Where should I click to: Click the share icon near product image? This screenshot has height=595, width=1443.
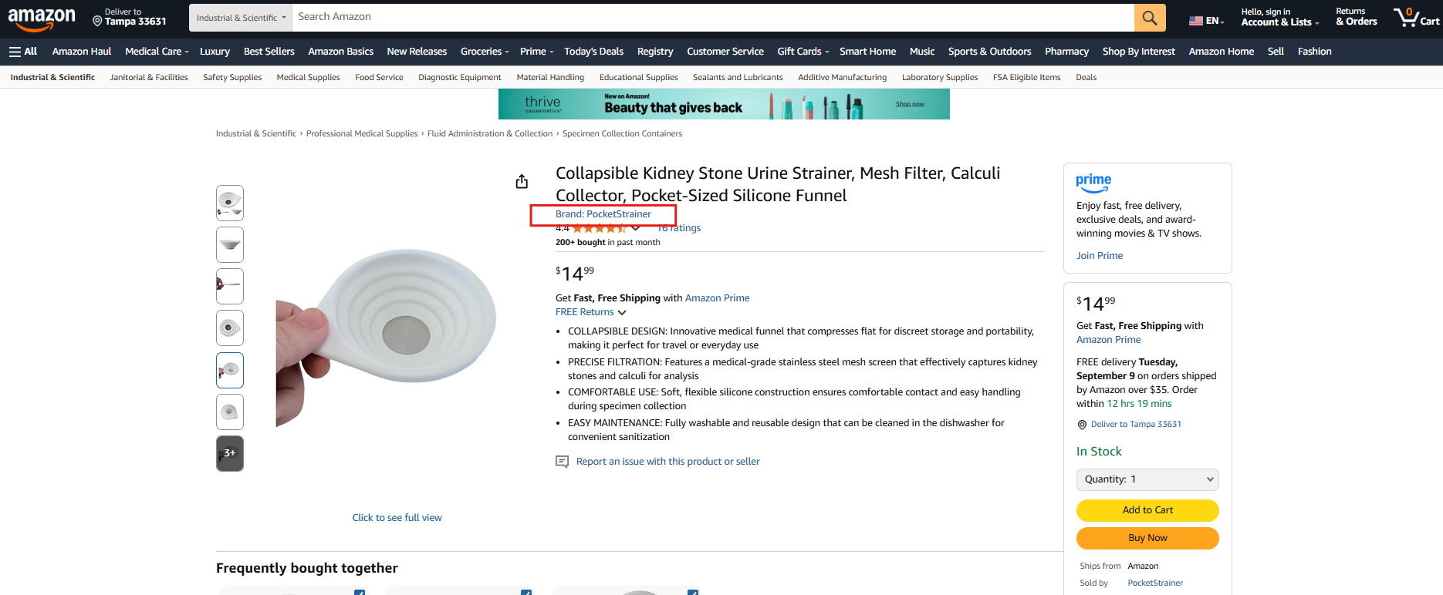coord(522,181)
